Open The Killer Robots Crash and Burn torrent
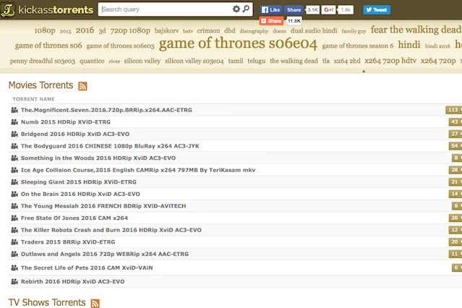Viewport: 462px width, 308px height. 111,230
